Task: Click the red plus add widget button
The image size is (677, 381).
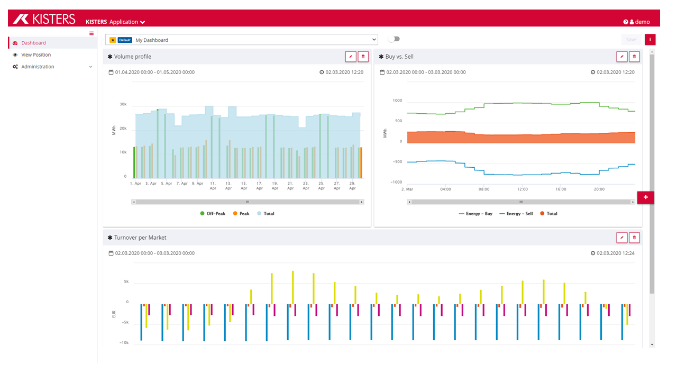Action: pyautogui.click(x=646, y=197)
